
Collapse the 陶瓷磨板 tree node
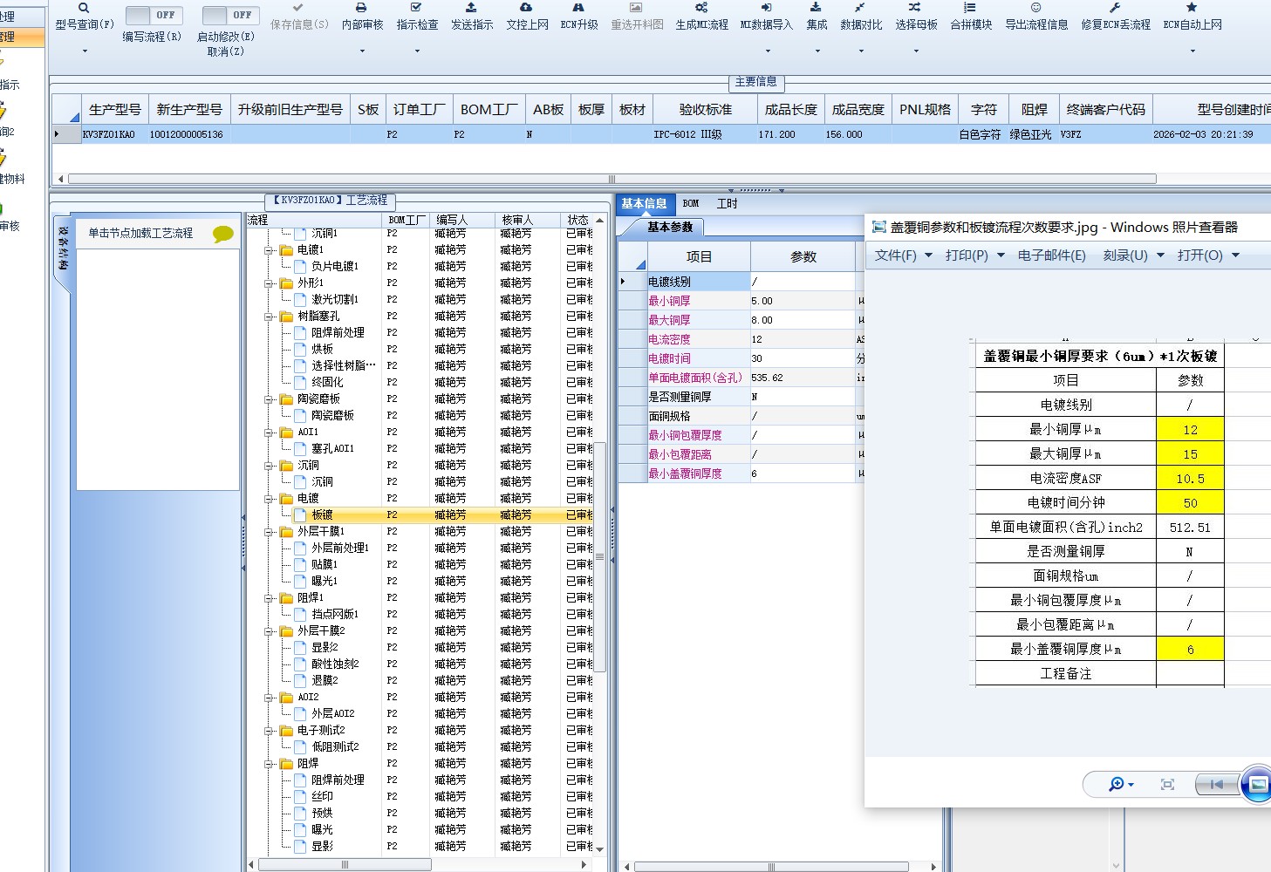(270, 399)
